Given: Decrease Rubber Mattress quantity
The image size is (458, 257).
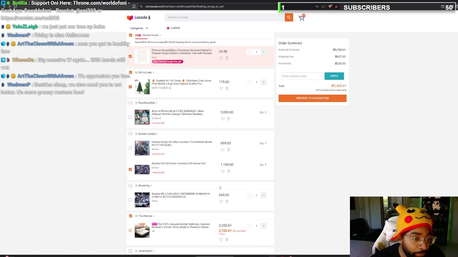Looking at the screenshot, I should pyautogui.click(x=249, y=226).
